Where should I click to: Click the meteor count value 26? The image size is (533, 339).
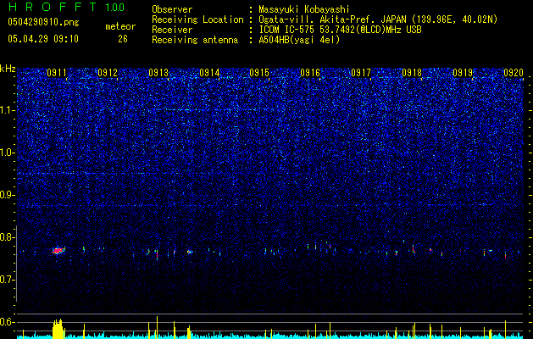tap(123, 39)
